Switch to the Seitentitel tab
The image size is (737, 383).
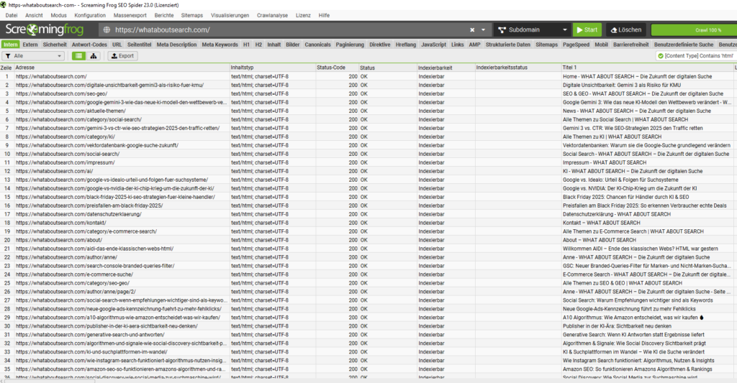(x=139, y=45)
